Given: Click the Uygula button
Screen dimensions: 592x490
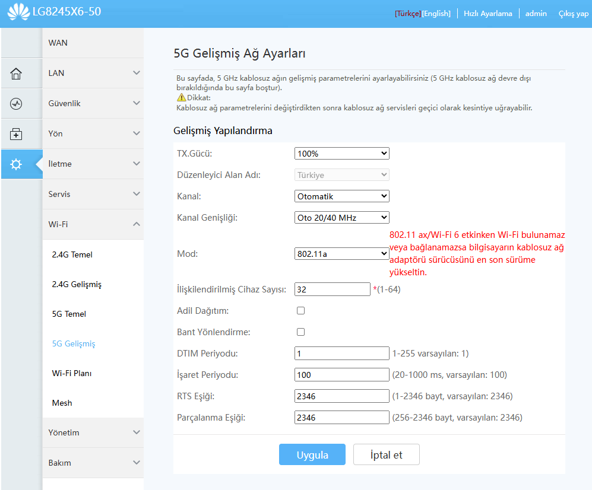Looking at the screenshot, I should (312, 454).
